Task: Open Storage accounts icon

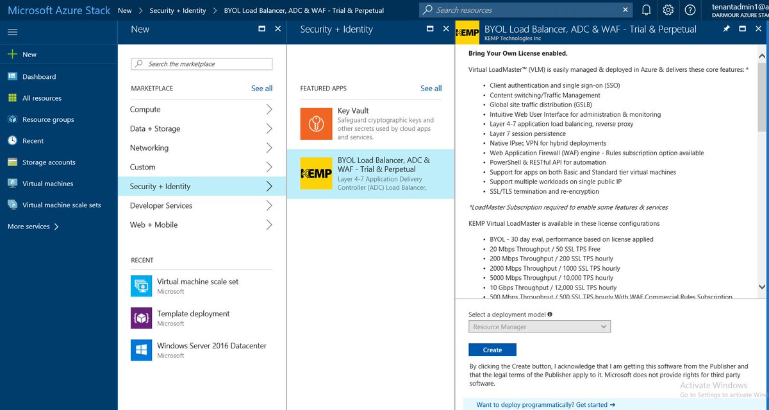Action: click(x=12, y=162)
